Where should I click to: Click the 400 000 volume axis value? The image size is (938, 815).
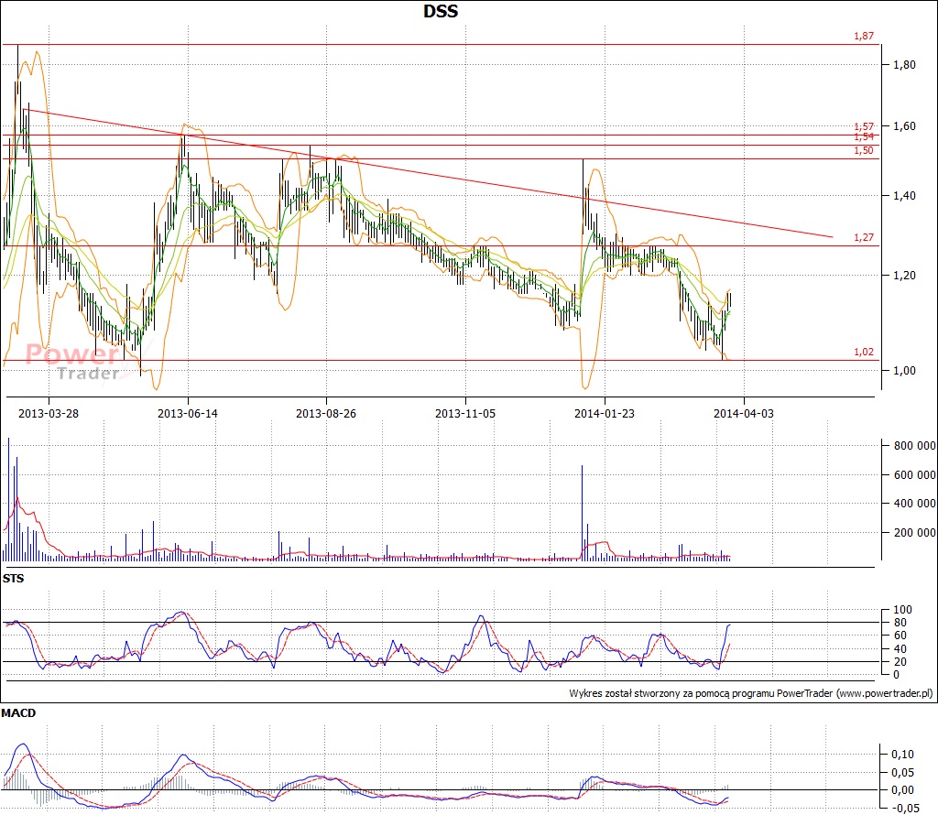[915, 504]
